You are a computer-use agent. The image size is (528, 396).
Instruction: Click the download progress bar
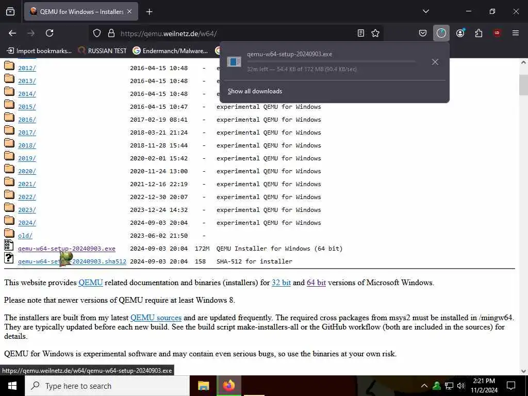coord(332,62)
